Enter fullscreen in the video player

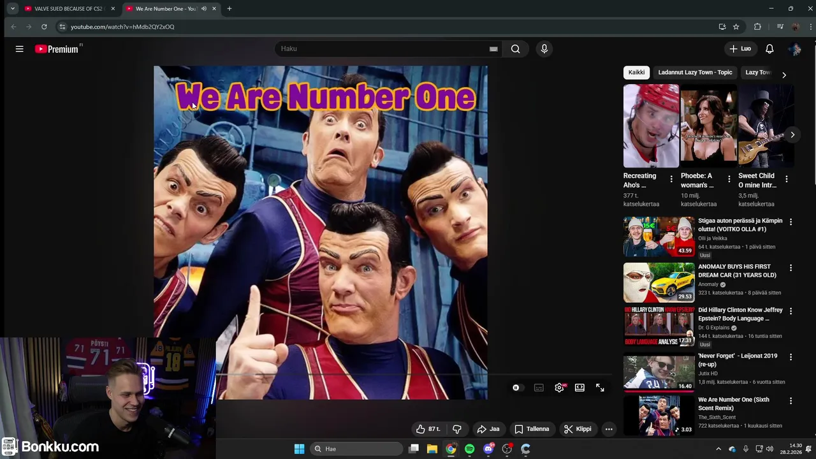pos(600,388)
